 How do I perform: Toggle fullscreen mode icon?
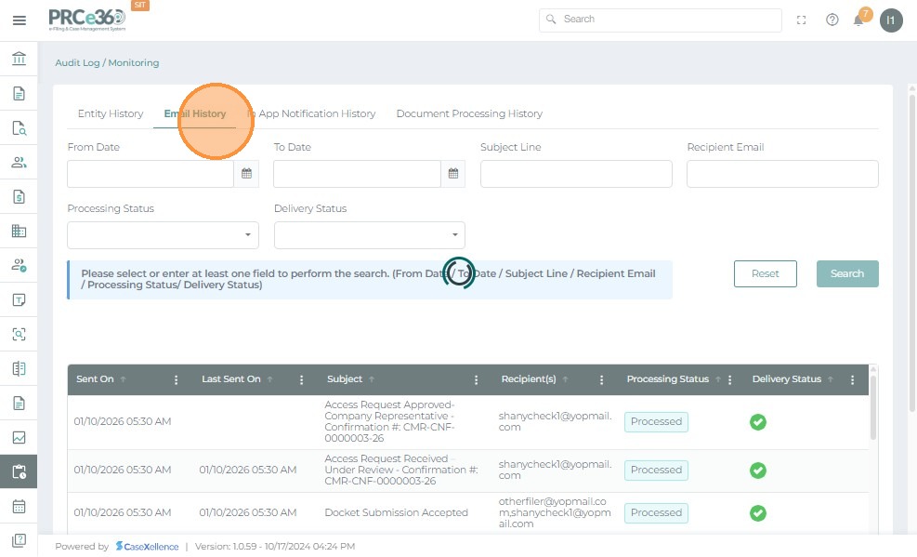(x=801, y=20)
